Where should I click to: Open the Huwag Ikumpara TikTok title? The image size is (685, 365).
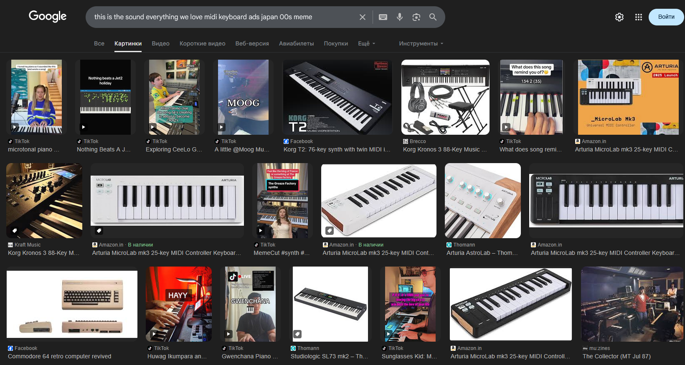click(177, 356)
